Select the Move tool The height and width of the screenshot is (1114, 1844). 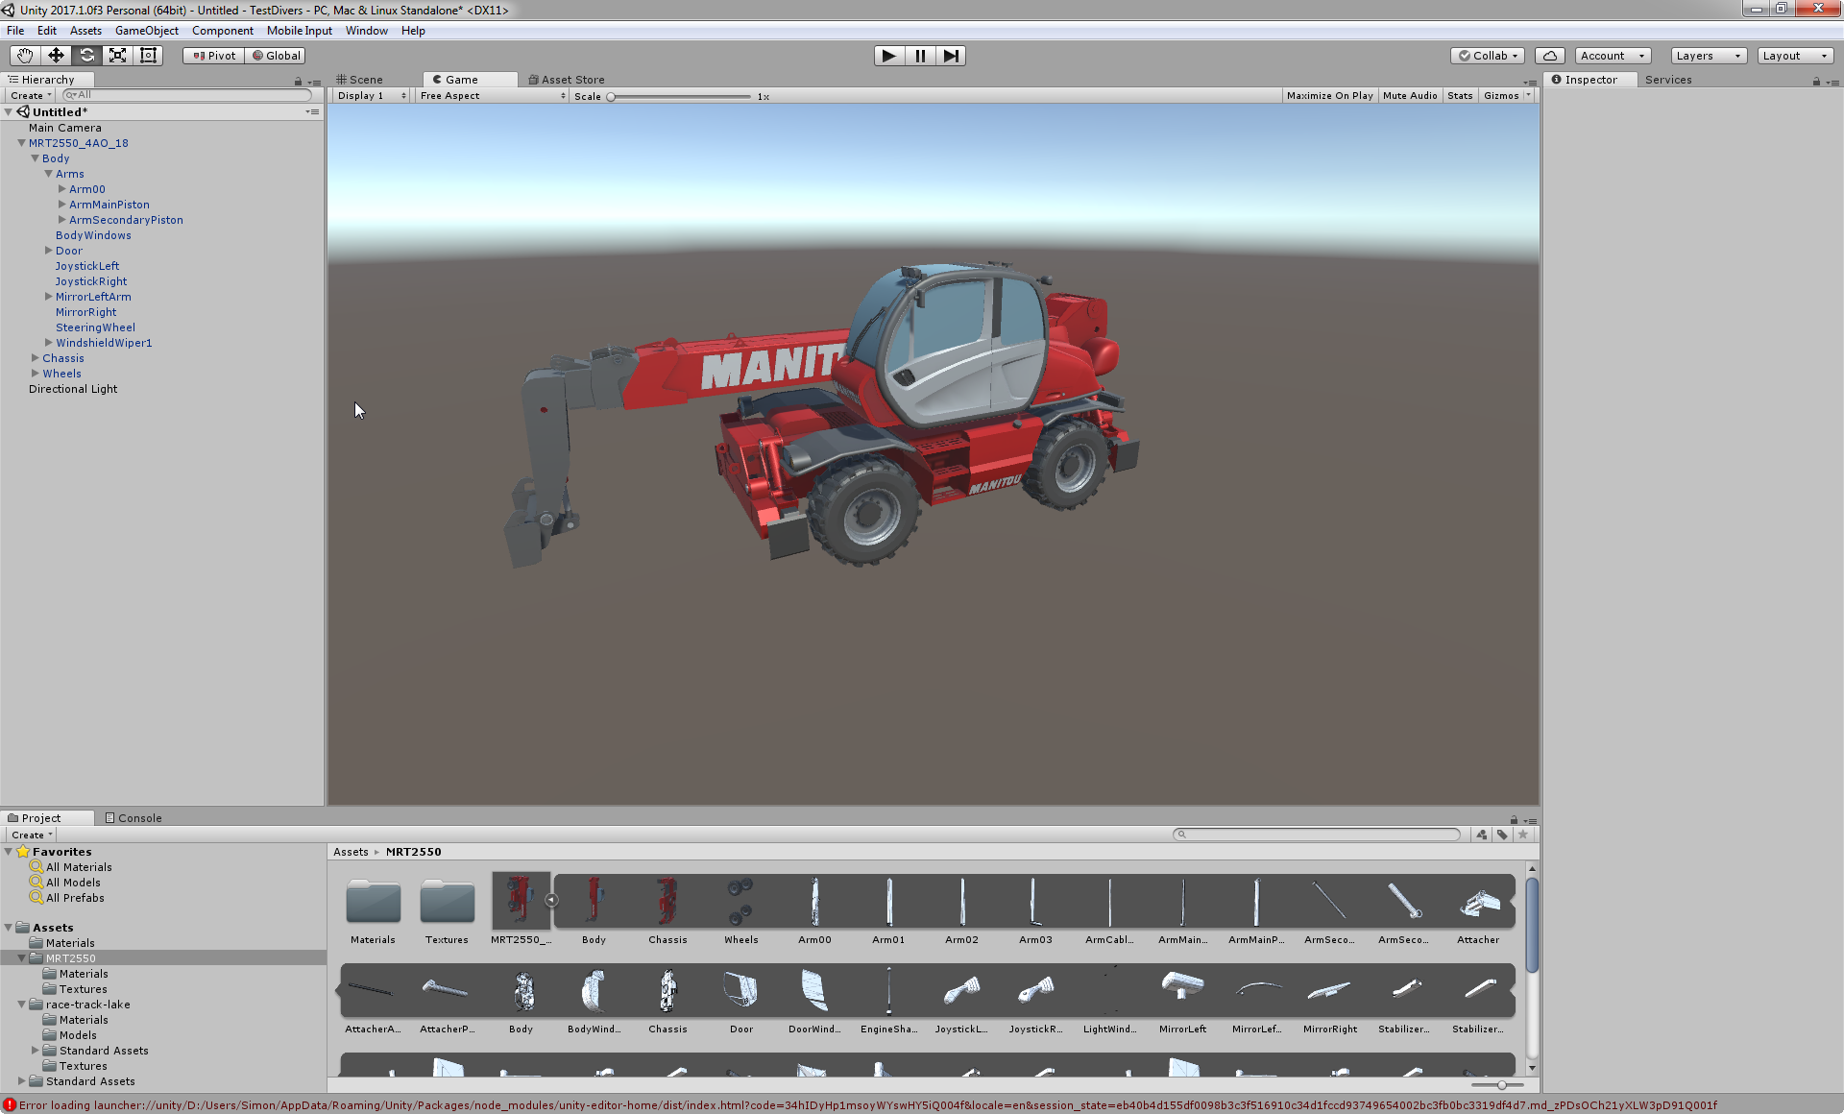56,56
